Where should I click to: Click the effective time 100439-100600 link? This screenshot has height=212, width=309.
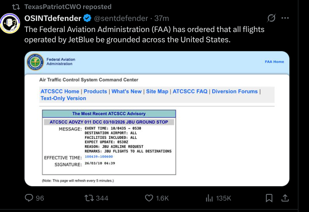coord(99,157)
